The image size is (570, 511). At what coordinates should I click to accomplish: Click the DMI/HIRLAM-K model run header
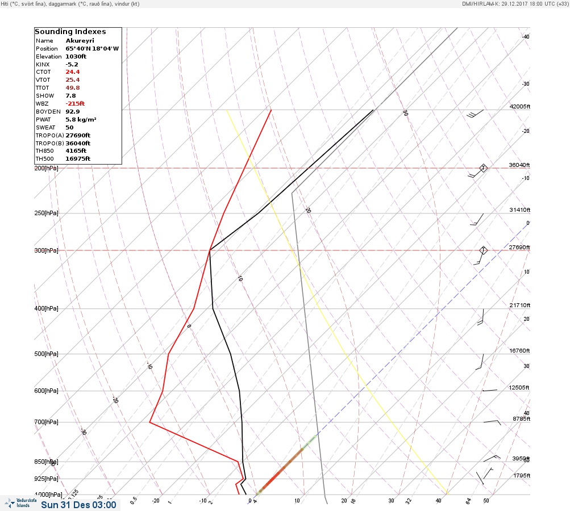pyautogui.click(x=515, y=3)
